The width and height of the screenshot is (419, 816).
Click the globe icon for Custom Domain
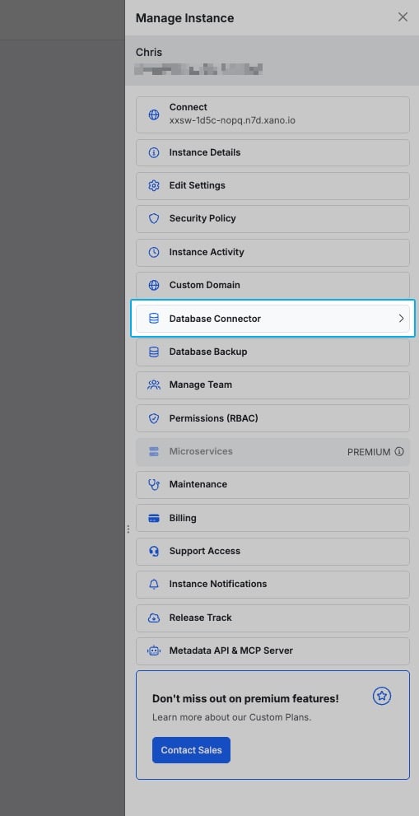(154, 285)
